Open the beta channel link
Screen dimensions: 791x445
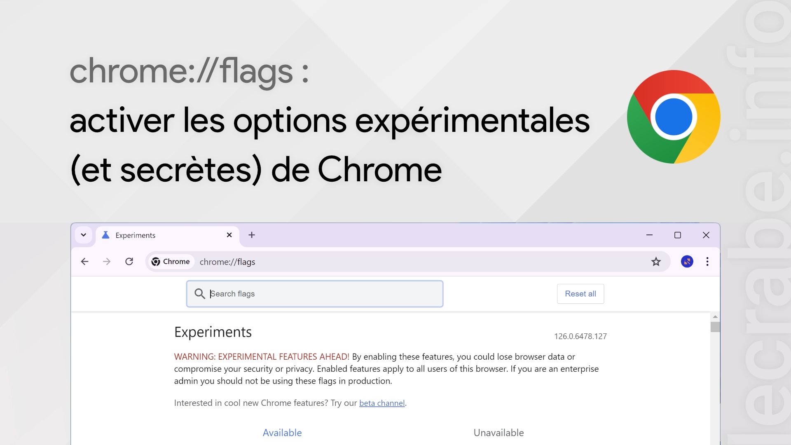pyautogui.click(x=382, y=403)
